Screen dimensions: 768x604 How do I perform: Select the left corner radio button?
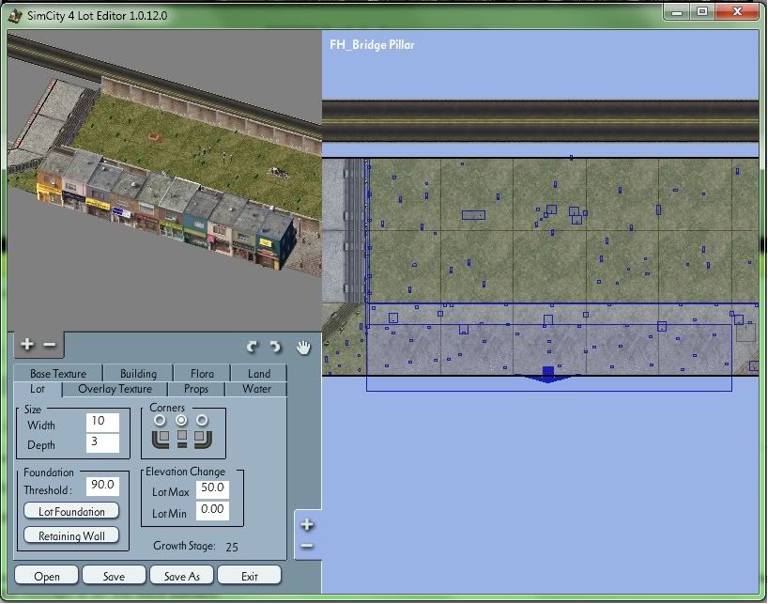pyautogui.click(x=160, y=420)
